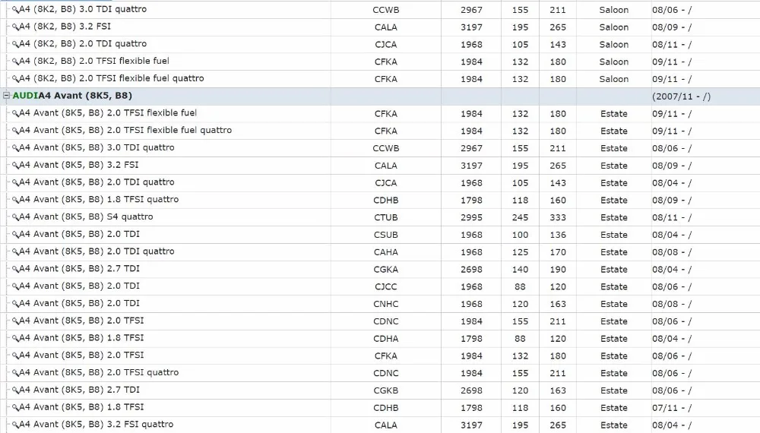Click magnifier icon for A4 (8K2, B8) 3.2 FSI
Screen dimensions: 760x433
pyautogui.click(x=15, y=27)
